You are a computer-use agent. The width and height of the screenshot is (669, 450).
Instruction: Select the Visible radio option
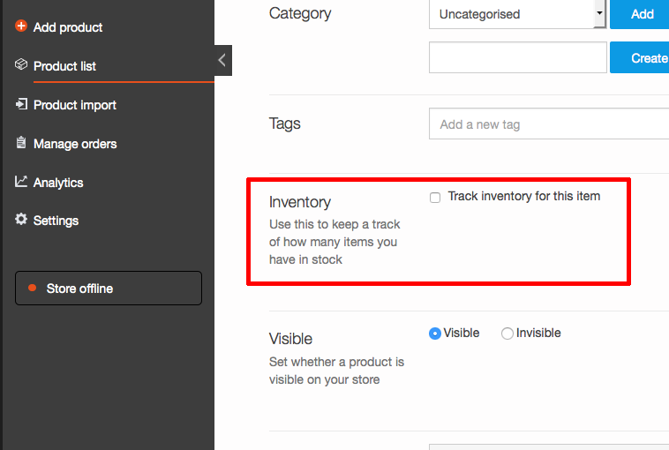[x=435, y=334]
